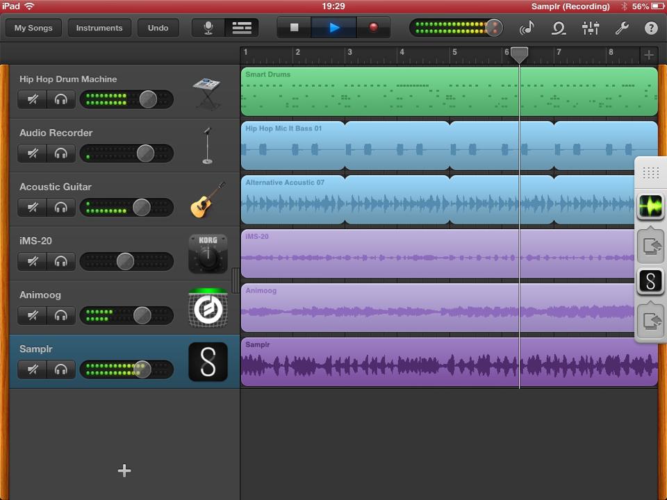
Task: Stop playback with the stop button
Action: pyautogui.click(x=294, y=28)
